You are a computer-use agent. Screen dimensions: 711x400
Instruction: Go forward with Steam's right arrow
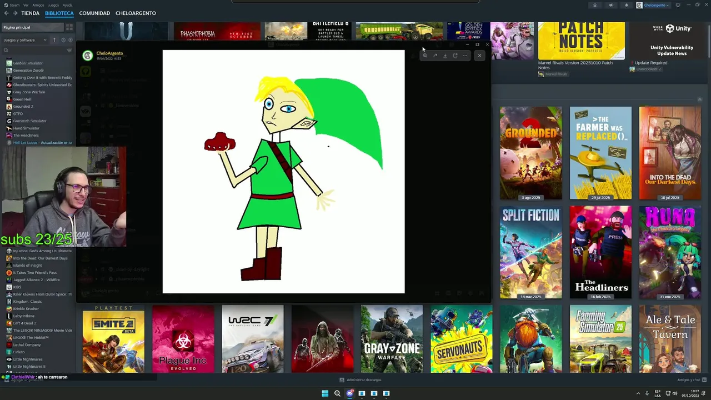coord(15,13)
